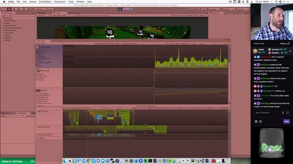Expand Game Canvas in Hierarchy
Viewport: 293px width, 164px height.
pos(4,26)
